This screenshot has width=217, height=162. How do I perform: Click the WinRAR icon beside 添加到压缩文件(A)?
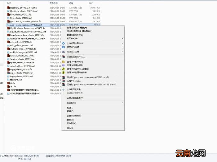64,57
